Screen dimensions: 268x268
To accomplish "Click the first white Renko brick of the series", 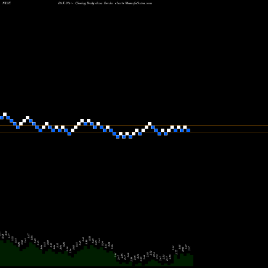I will 5,114.
